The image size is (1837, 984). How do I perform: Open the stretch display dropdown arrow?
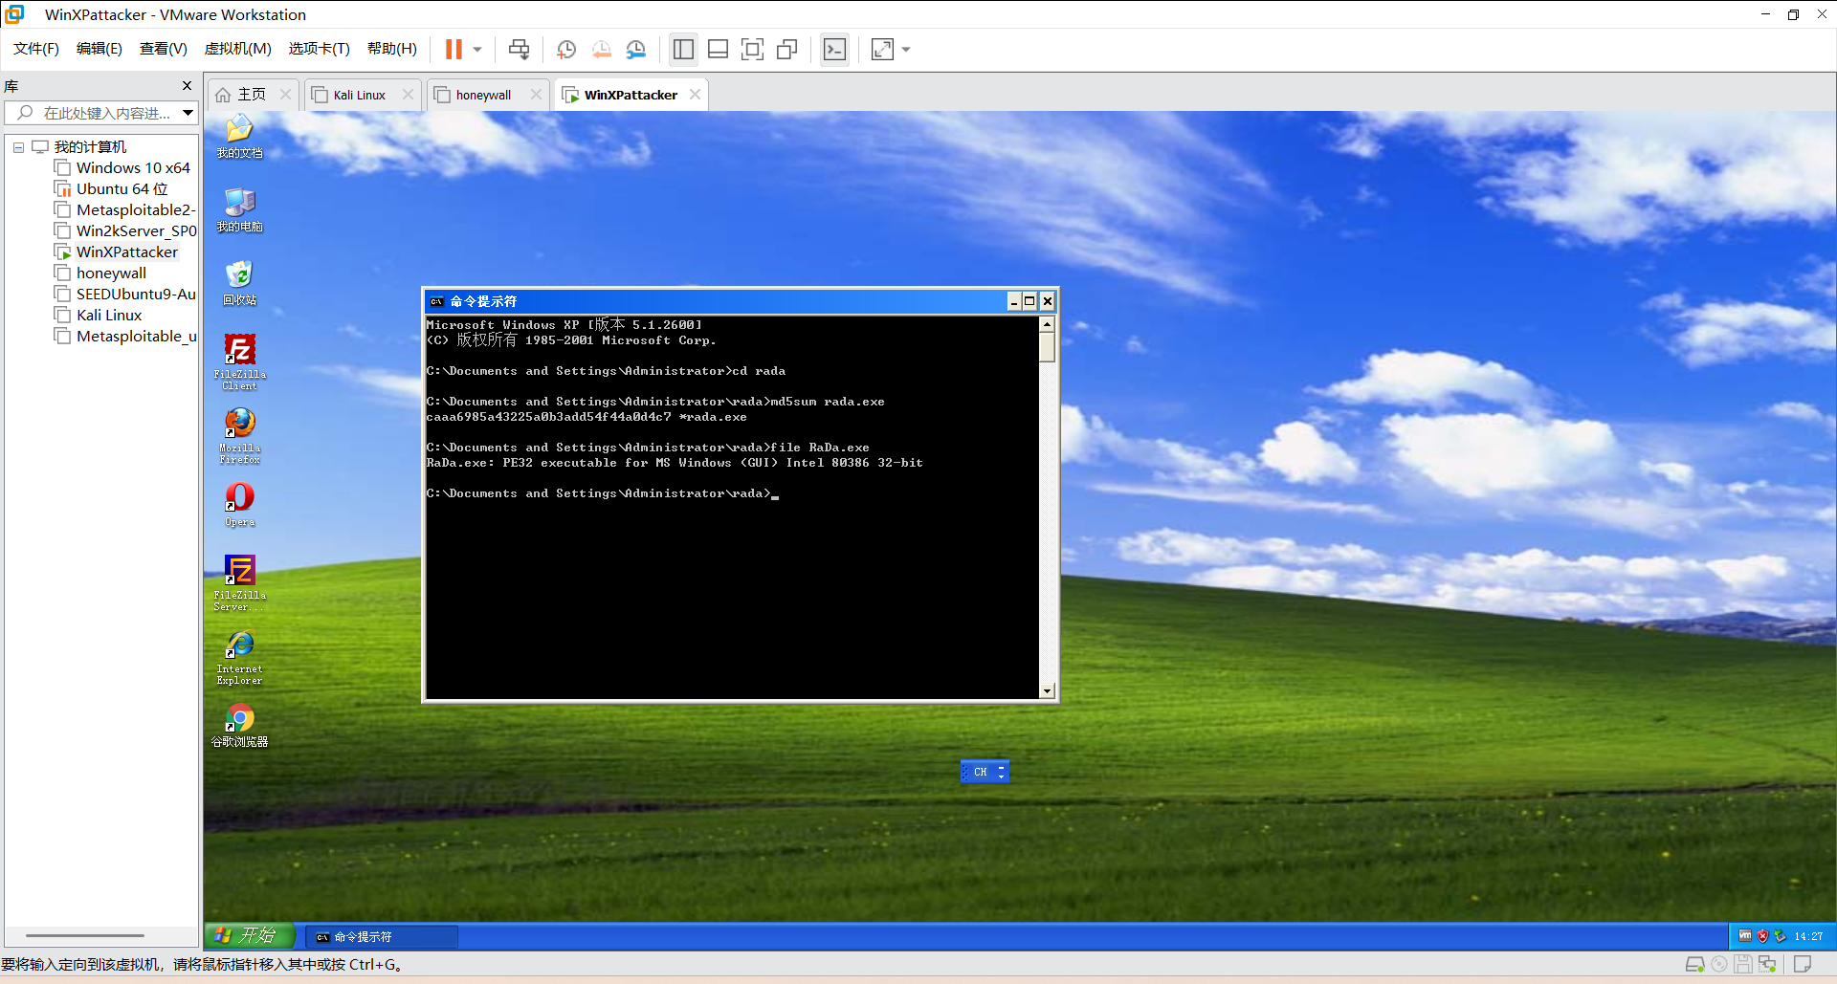906,49
